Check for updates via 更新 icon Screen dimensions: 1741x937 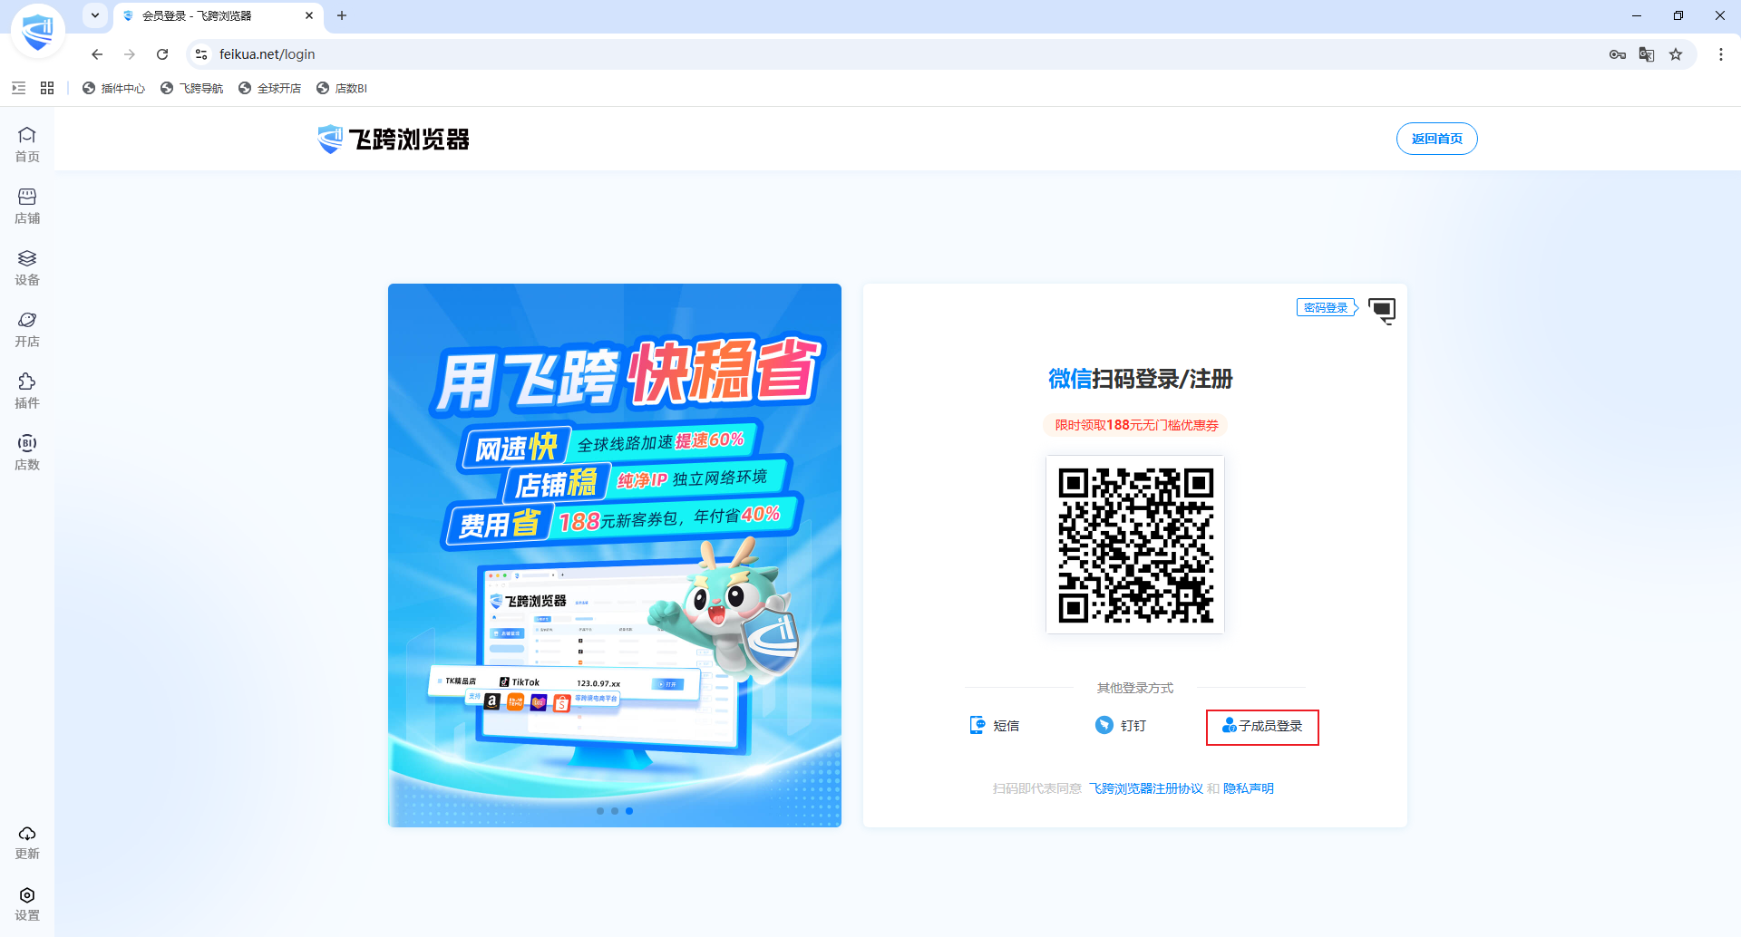click(27, 842)
